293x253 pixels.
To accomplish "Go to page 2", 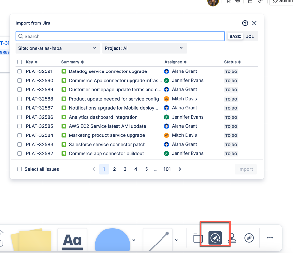I will click(114, 169).
